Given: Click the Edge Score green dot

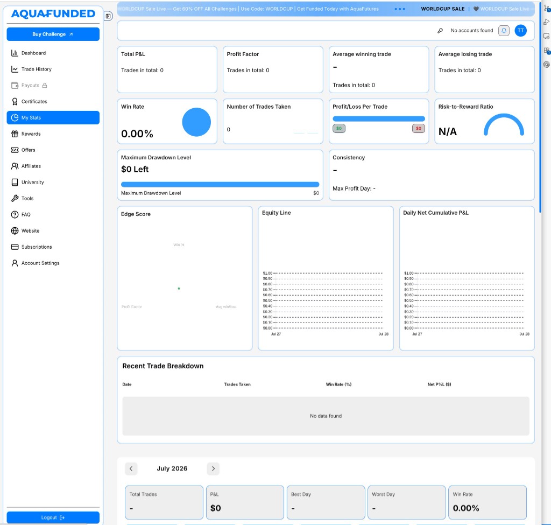Looking at the screenshot, I should [179, 288].
